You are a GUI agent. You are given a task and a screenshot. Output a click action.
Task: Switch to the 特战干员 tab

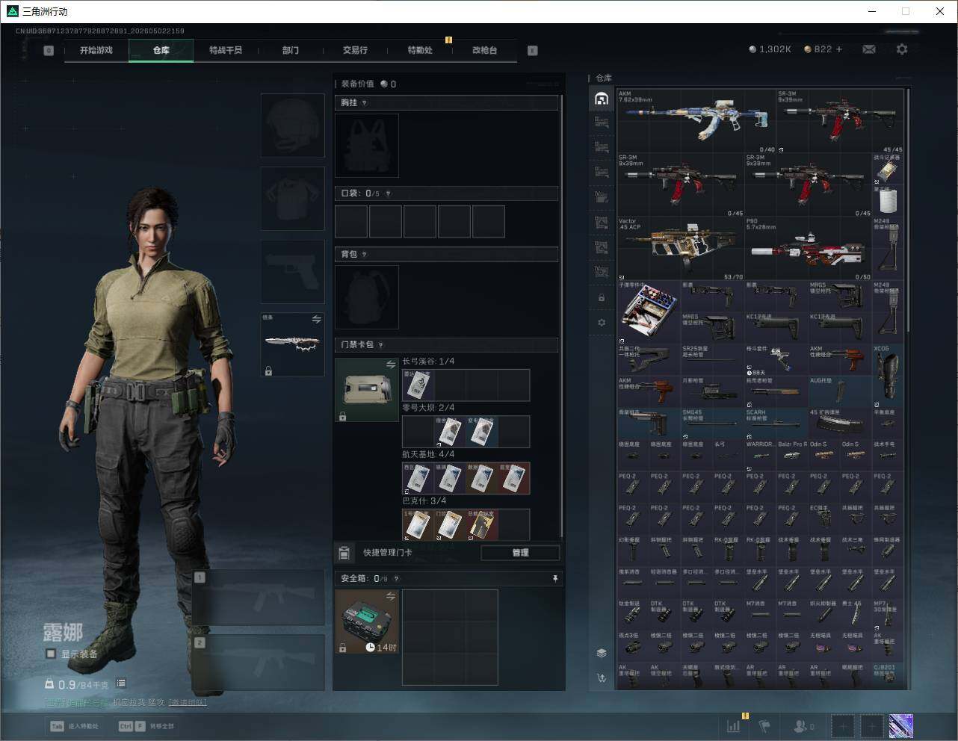(226, 50)
